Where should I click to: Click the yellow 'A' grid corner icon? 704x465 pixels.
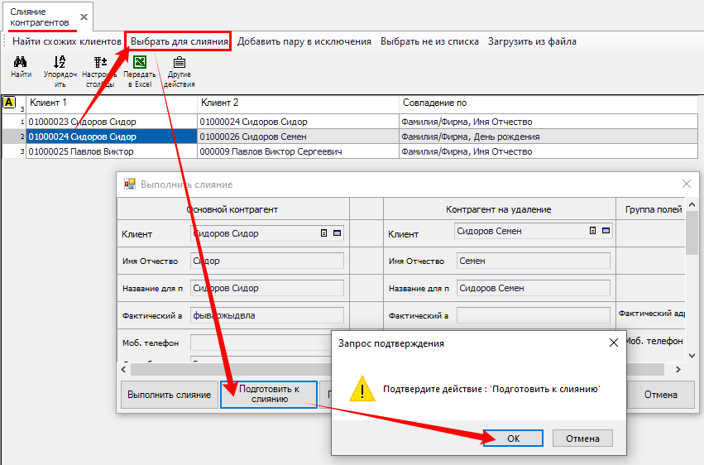tap(9, 103)
